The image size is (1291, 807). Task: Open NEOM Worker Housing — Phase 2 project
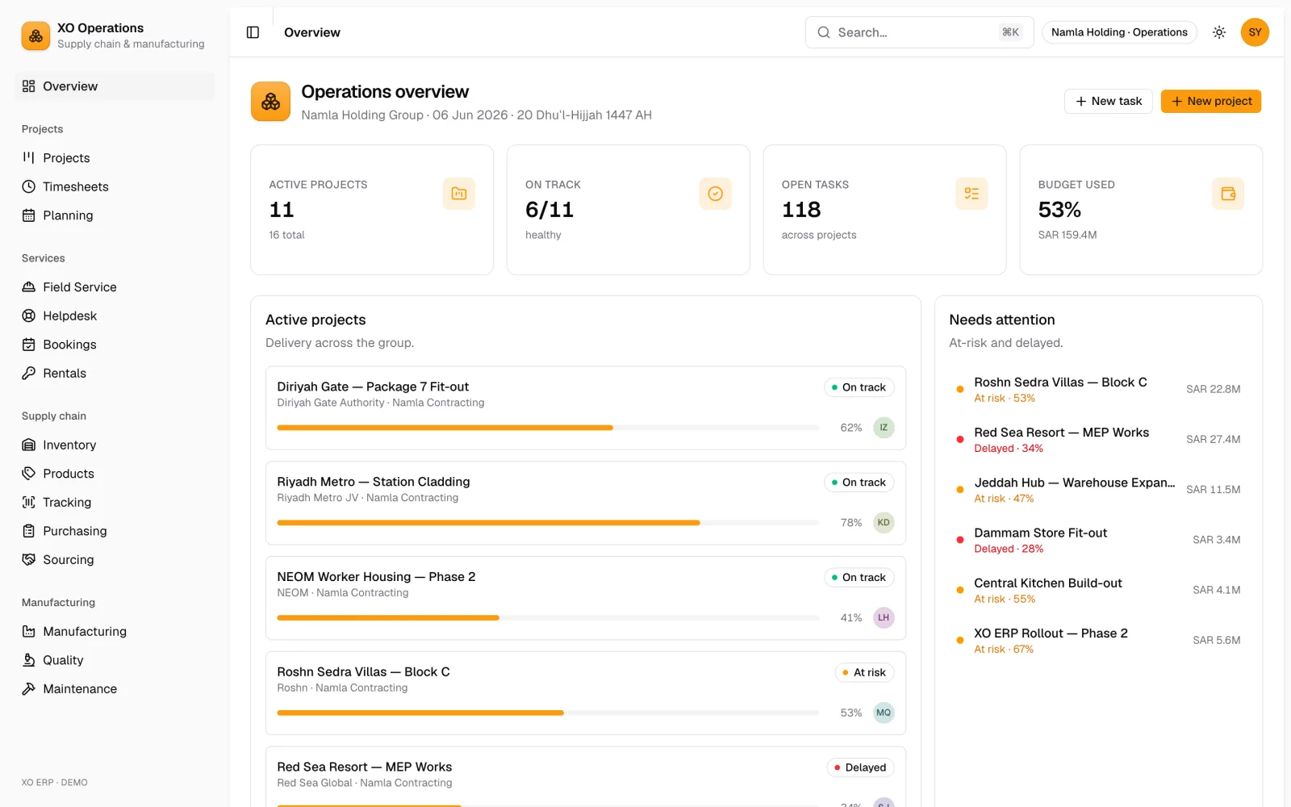pyautogui.click(x=585, y=598)
